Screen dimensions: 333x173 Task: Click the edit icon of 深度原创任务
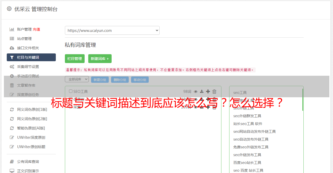click(12, 95)
